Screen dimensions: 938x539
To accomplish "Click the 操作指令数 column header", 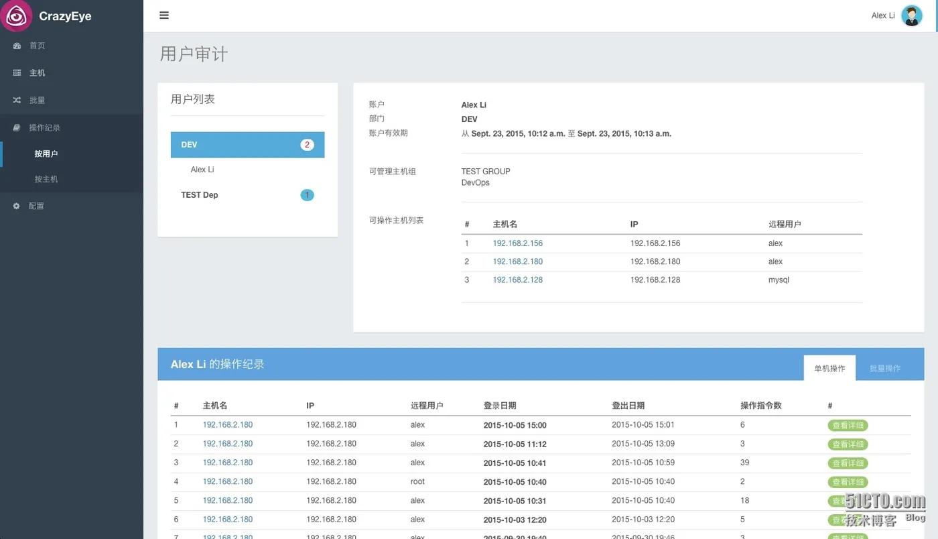I will point(760,406).
